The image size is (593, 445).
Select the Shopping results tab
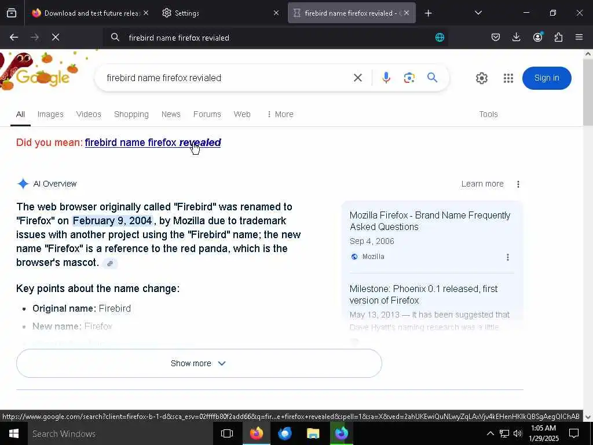pyautogui.click(x=131, y=114)
